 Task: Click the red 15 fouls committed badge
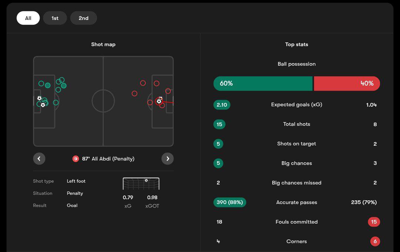pos(374,222)
